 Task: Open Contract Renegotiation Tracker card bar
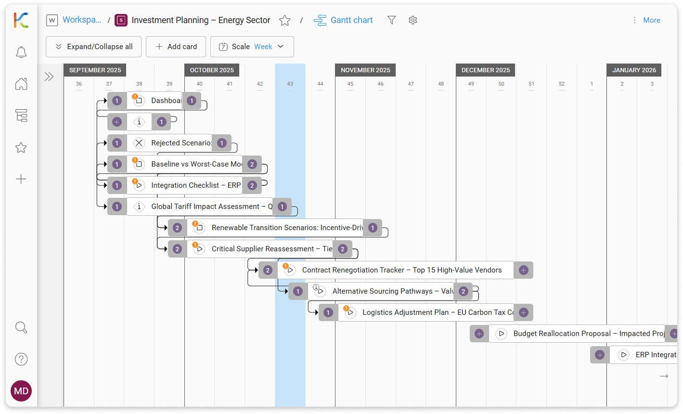tap(401, 270)
